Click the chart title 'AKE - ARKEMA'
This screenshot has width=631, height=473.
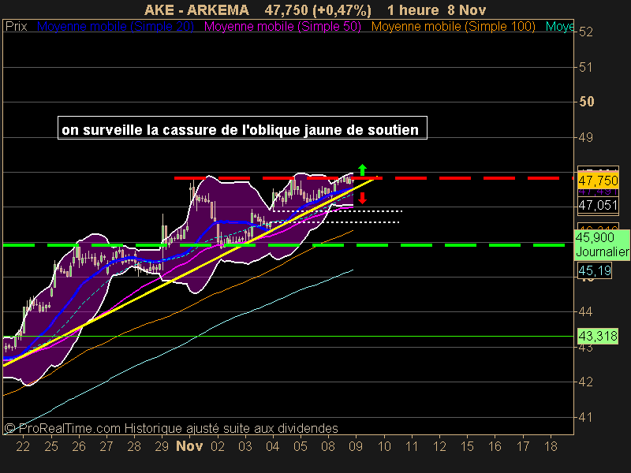tap(196, 10)
